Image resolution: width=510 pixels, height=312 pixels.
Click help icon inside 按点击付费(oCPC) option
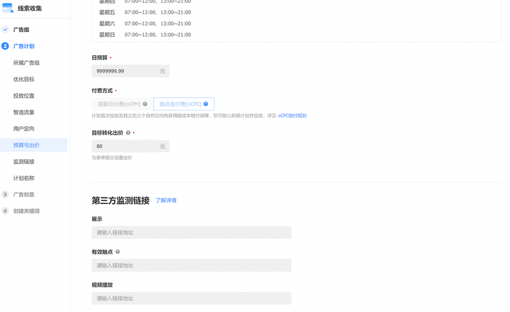[x=206, y=104]
